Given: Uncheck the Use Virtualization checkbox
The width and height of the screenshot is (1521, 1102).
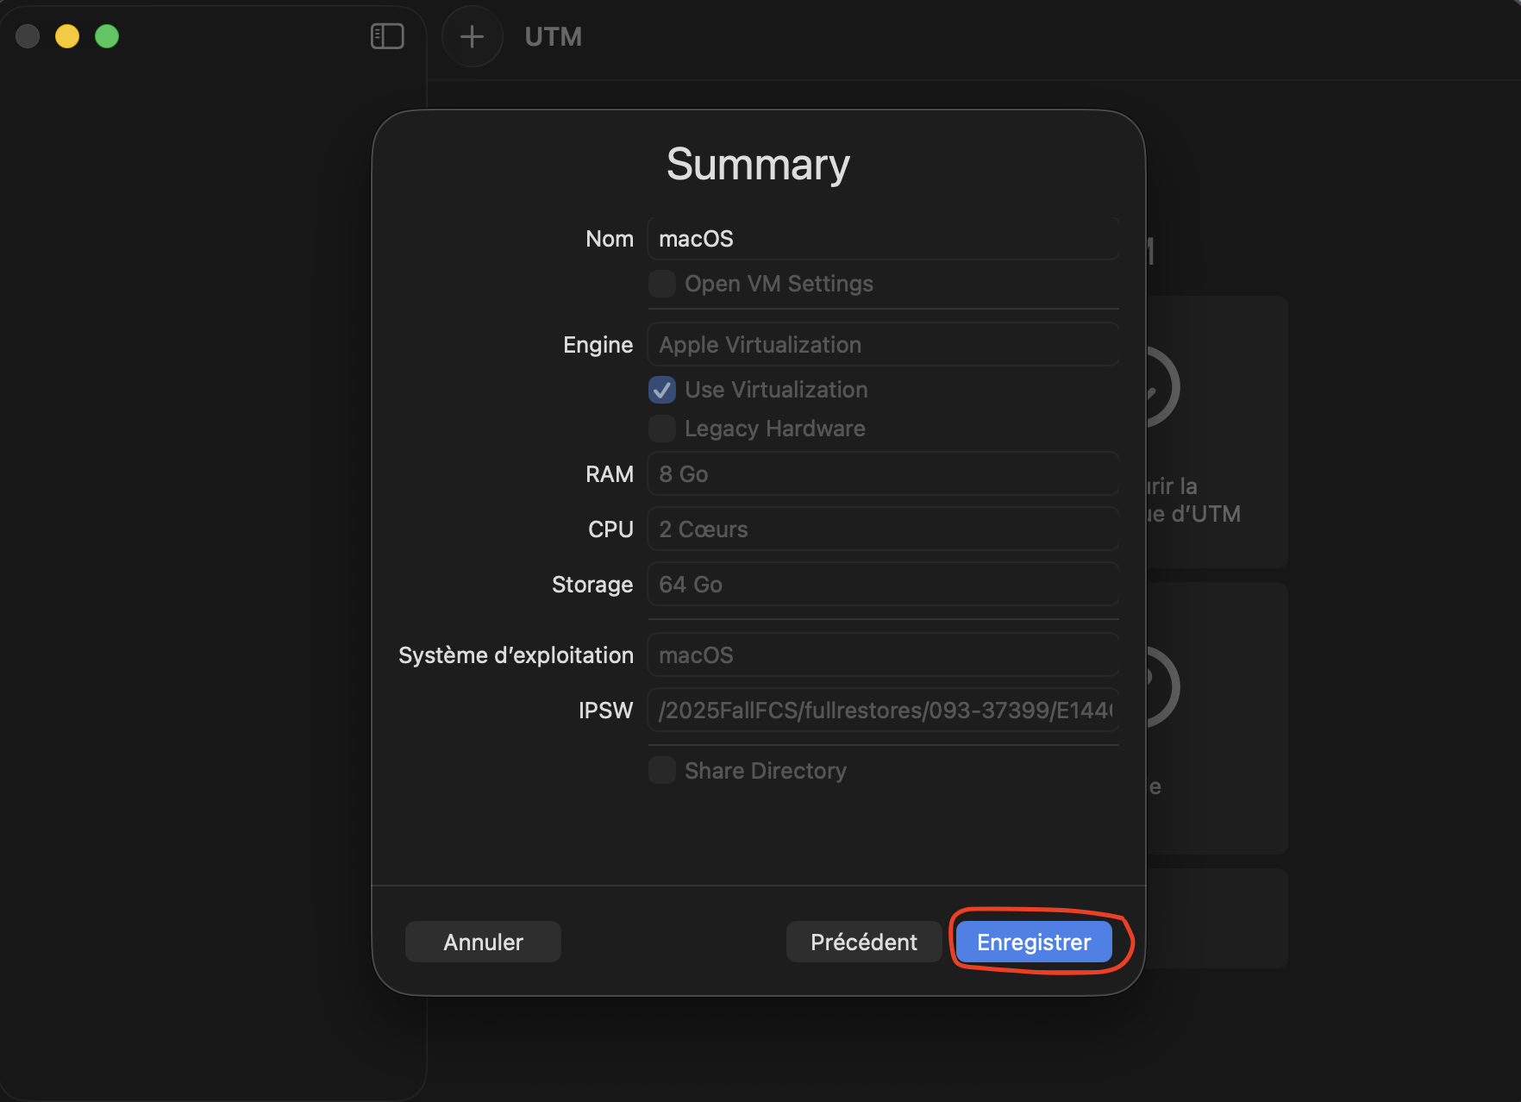Looking at the screenshot, I should pyautogui.click(x=662, y=390).
